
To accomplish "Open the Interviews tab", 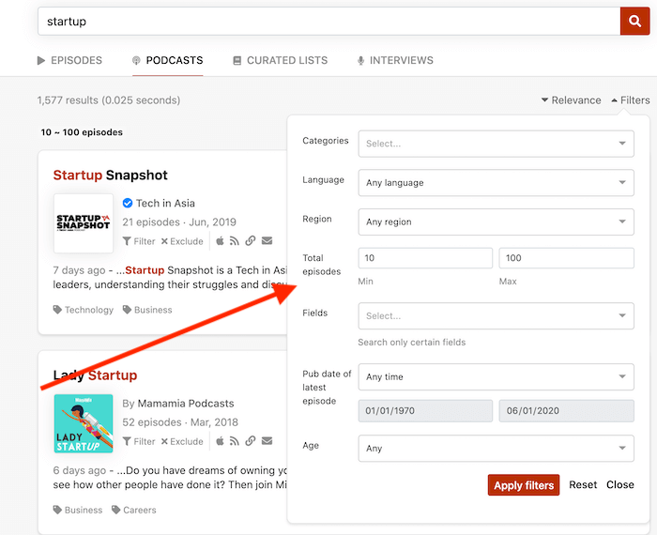I will (x=395, y=60).
